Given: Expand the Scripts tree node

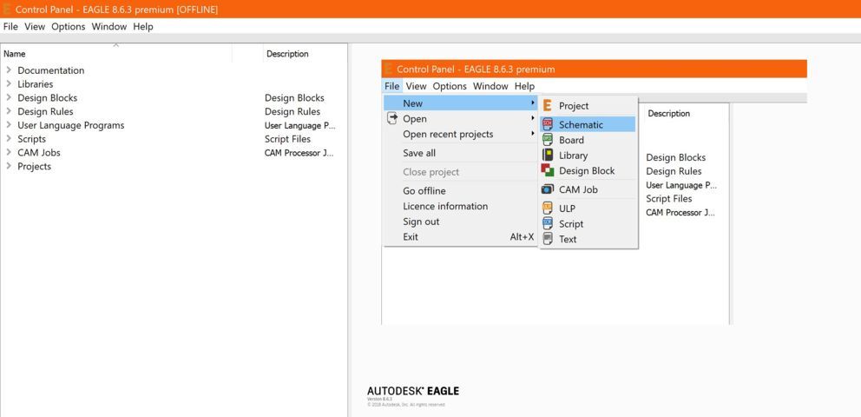Looking at the screenshot, I should point(9,138).
